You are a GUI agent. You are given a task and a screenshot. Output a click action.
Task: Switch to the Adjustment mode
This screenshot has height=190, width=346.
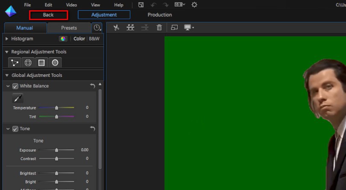pyautogui.click(x=104, y=15)
